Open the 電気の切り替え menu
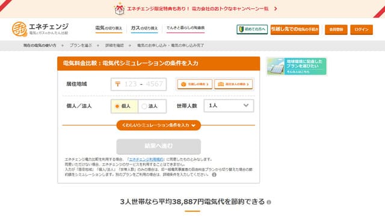 pos(109,28)
